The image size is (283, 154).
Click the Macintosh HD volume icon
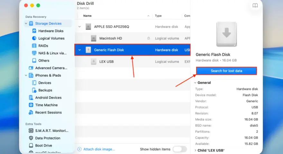coord(94,38)
